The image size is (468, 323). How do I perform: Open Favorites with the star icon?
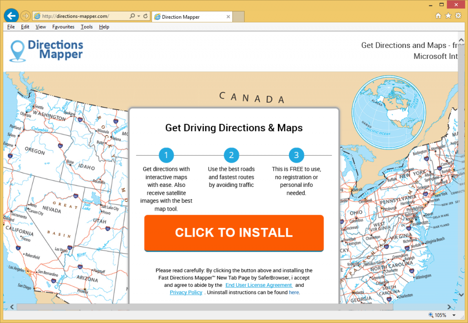point(448,16)
